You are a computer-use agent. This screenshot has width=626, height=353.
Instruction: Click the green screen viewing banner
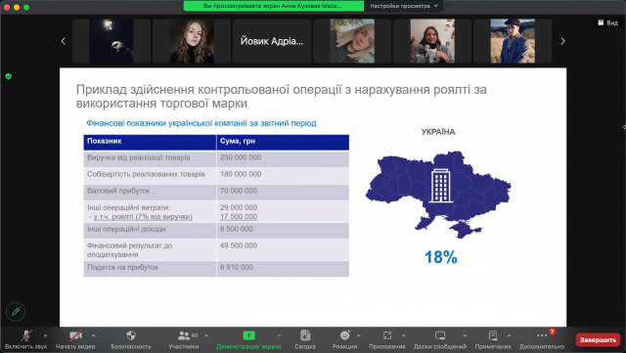click(x=274, y=6)
